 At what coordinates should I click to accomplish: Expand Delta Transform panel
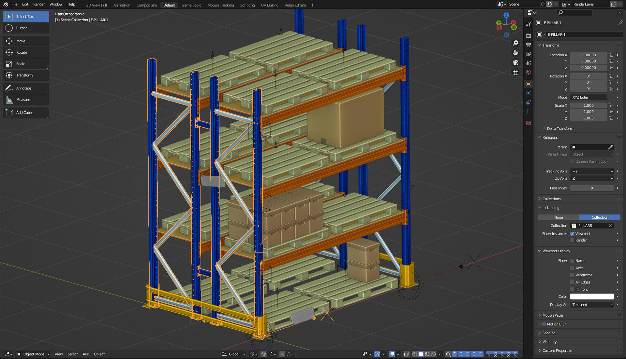click(560, 129)
